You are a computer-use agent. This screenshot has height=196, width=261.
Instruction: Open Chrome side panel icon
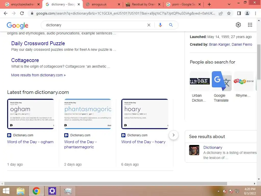[x=239, y=13]
